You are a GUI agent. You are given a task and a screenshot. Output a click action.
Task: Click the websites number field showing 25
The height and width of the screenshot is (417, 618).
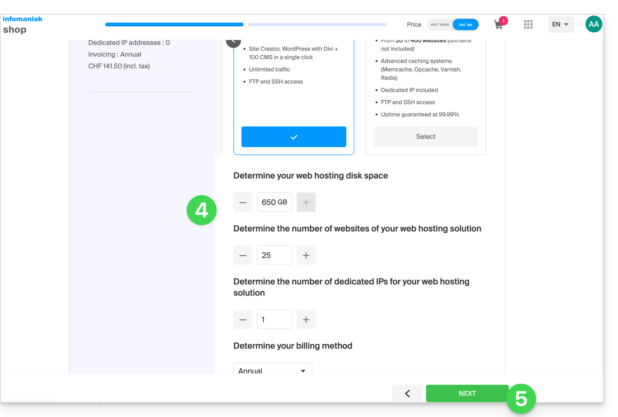tap(274, 255)
